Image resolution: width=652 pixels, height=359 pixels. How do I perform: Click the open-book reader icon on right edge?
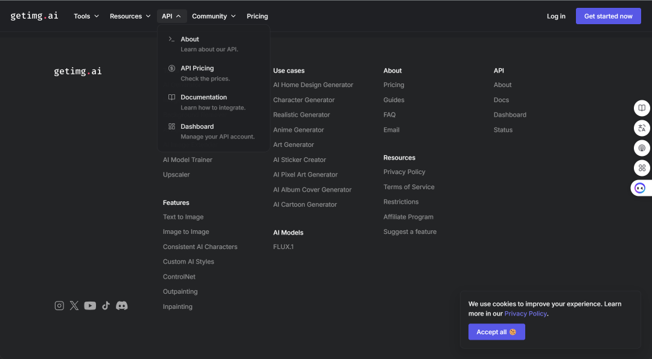tap(642, 108)
